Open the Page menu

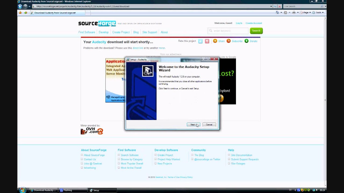(305, 13)
